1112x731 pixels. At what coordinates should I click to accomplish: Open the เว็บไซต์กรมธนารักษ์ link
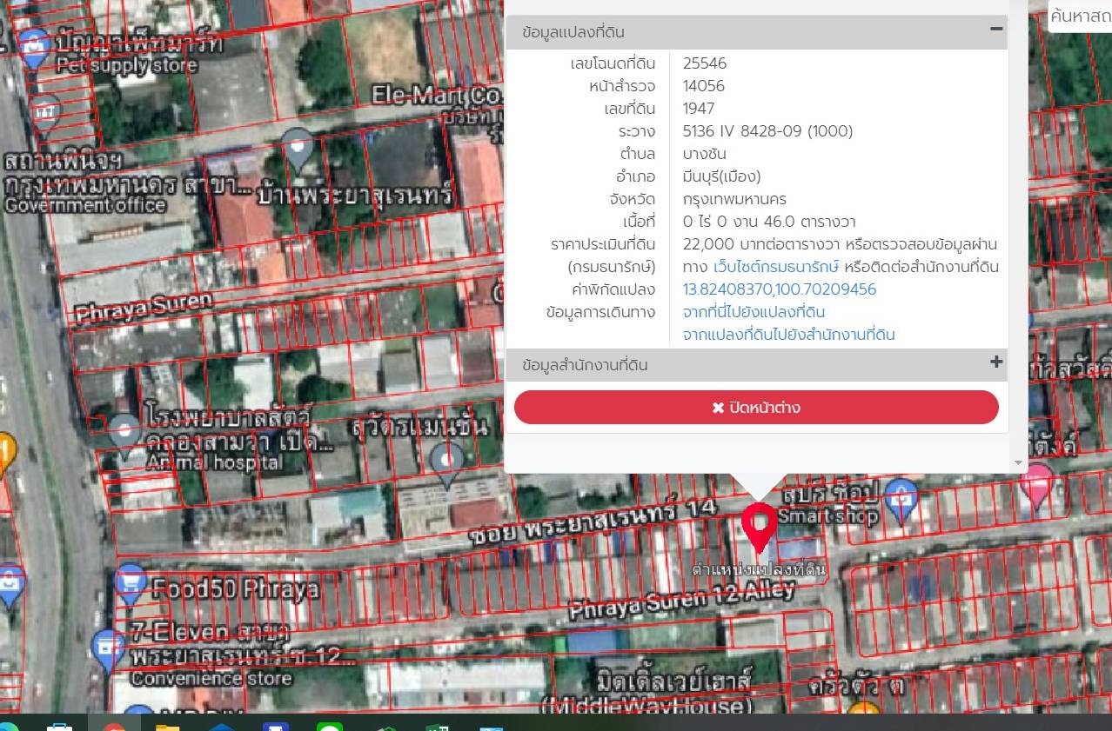[x=776, y=267]
